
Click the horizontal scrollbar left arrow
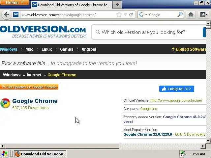[2, 146]
